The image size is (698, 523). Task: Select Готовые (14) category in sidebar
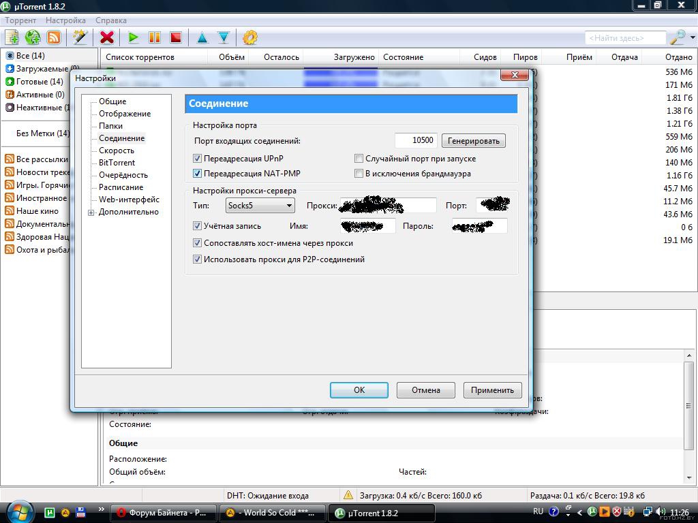coord(34,82)
